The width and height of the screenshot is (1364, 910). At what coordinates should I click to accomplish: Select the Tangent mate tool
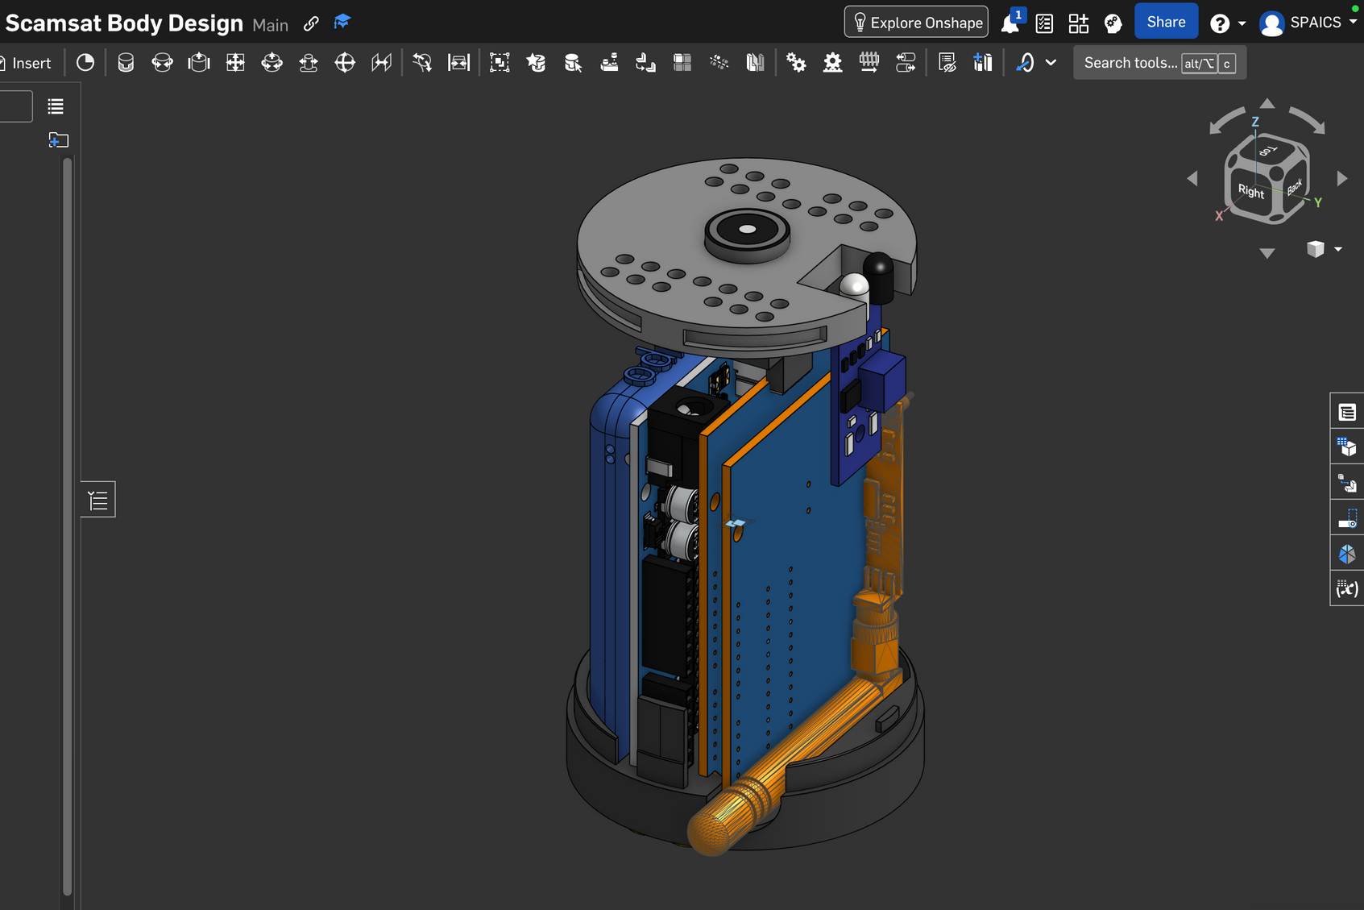421,63
